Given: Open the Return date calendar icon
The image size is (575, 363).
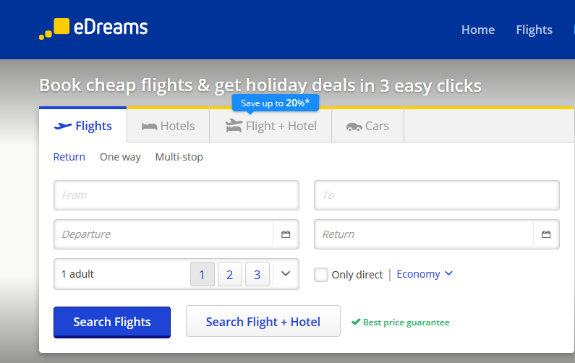Looking at the screenshot, I should (546, 234).
